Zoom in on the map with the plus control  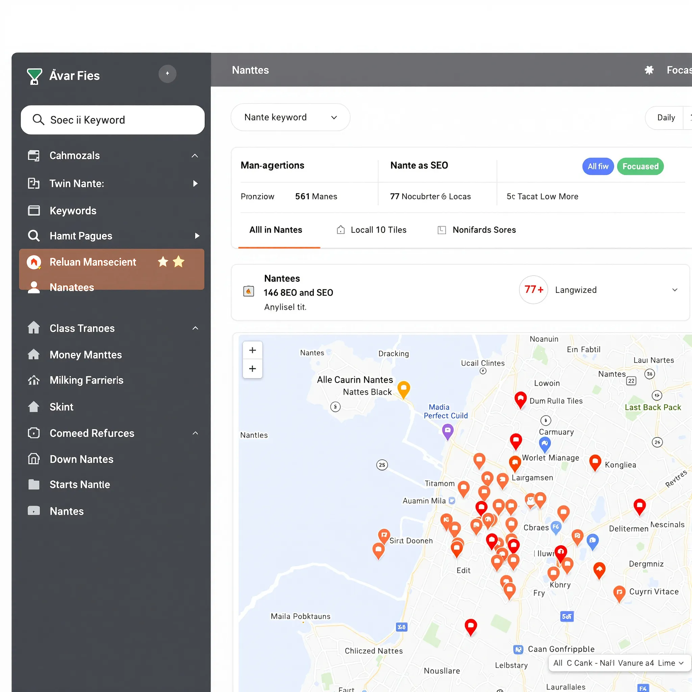tap(252, 350)
